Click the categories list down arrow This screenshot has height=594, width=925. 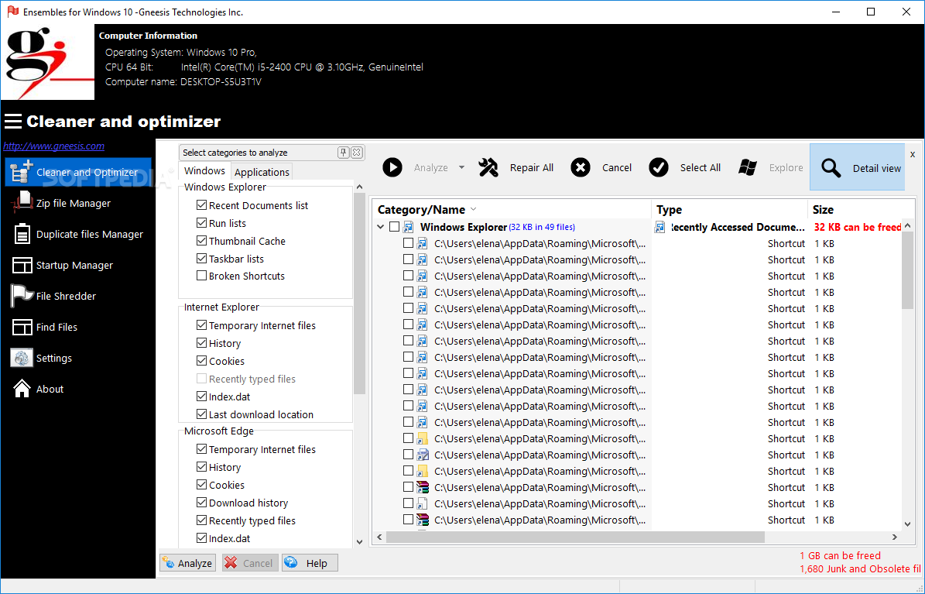359,541
